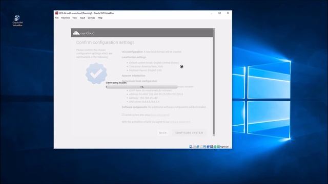Open the license agreement link
This screenshot has width=328, height=184.
(180, 122)
